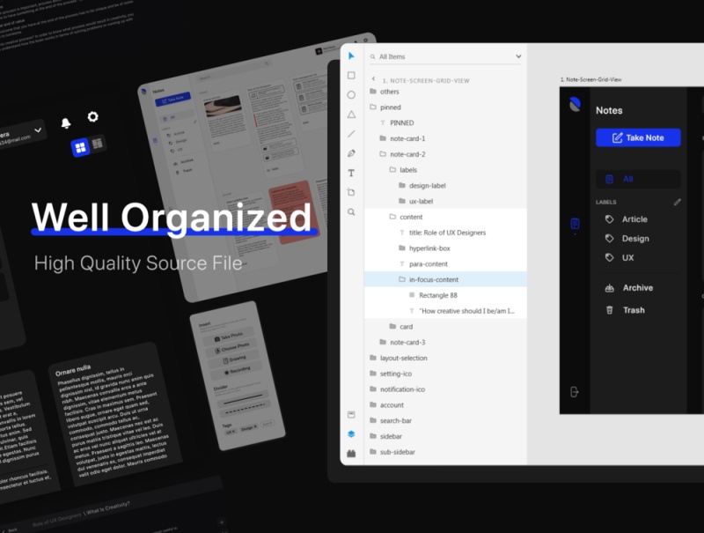This screenshot has width=704, height=533.
Task: Select the Polygon triangle tool
Action: tap(351, 115)
